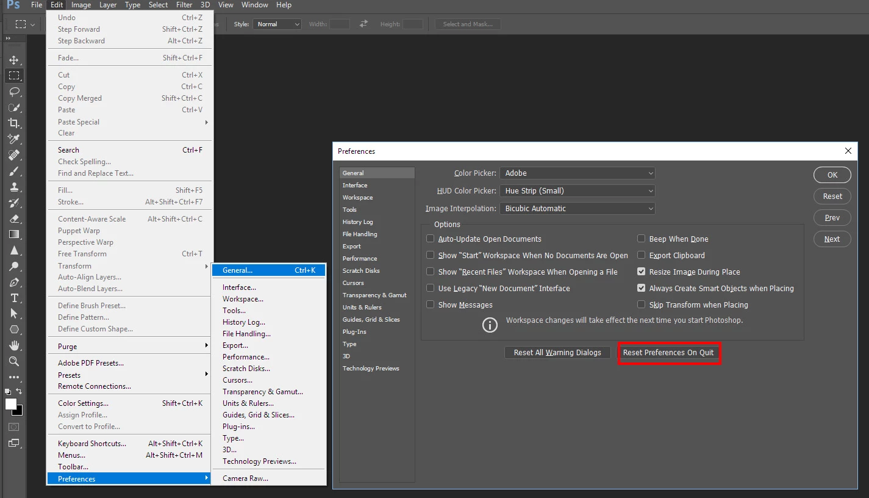Enable Beep When Done
The height and width of the screenshot is (498, 869).
click(x=642, y=239)
